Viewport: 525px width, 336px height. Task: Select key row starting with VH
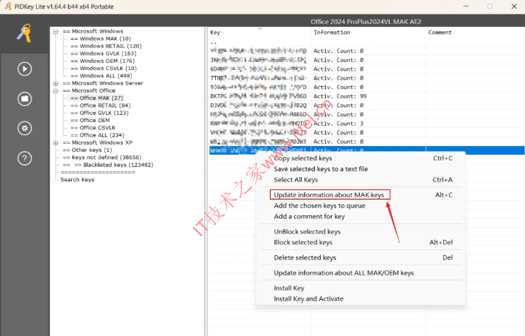tap(366, 133)
